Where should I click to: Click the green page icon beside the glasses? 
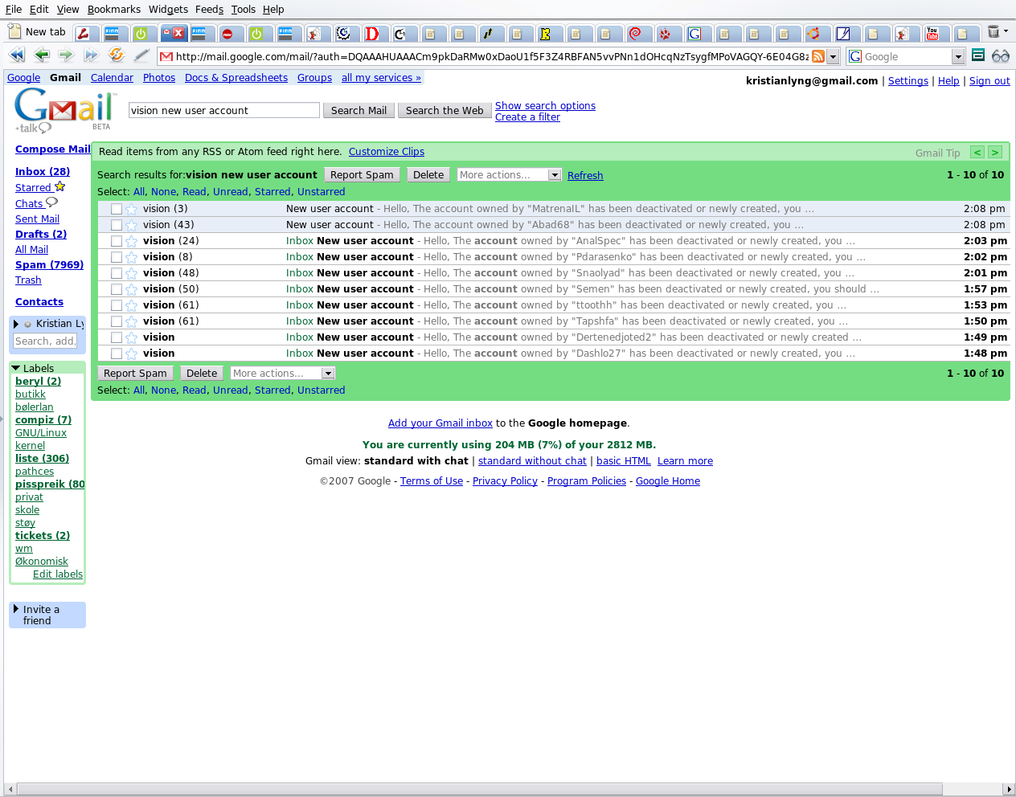click(x=978, y=55)
